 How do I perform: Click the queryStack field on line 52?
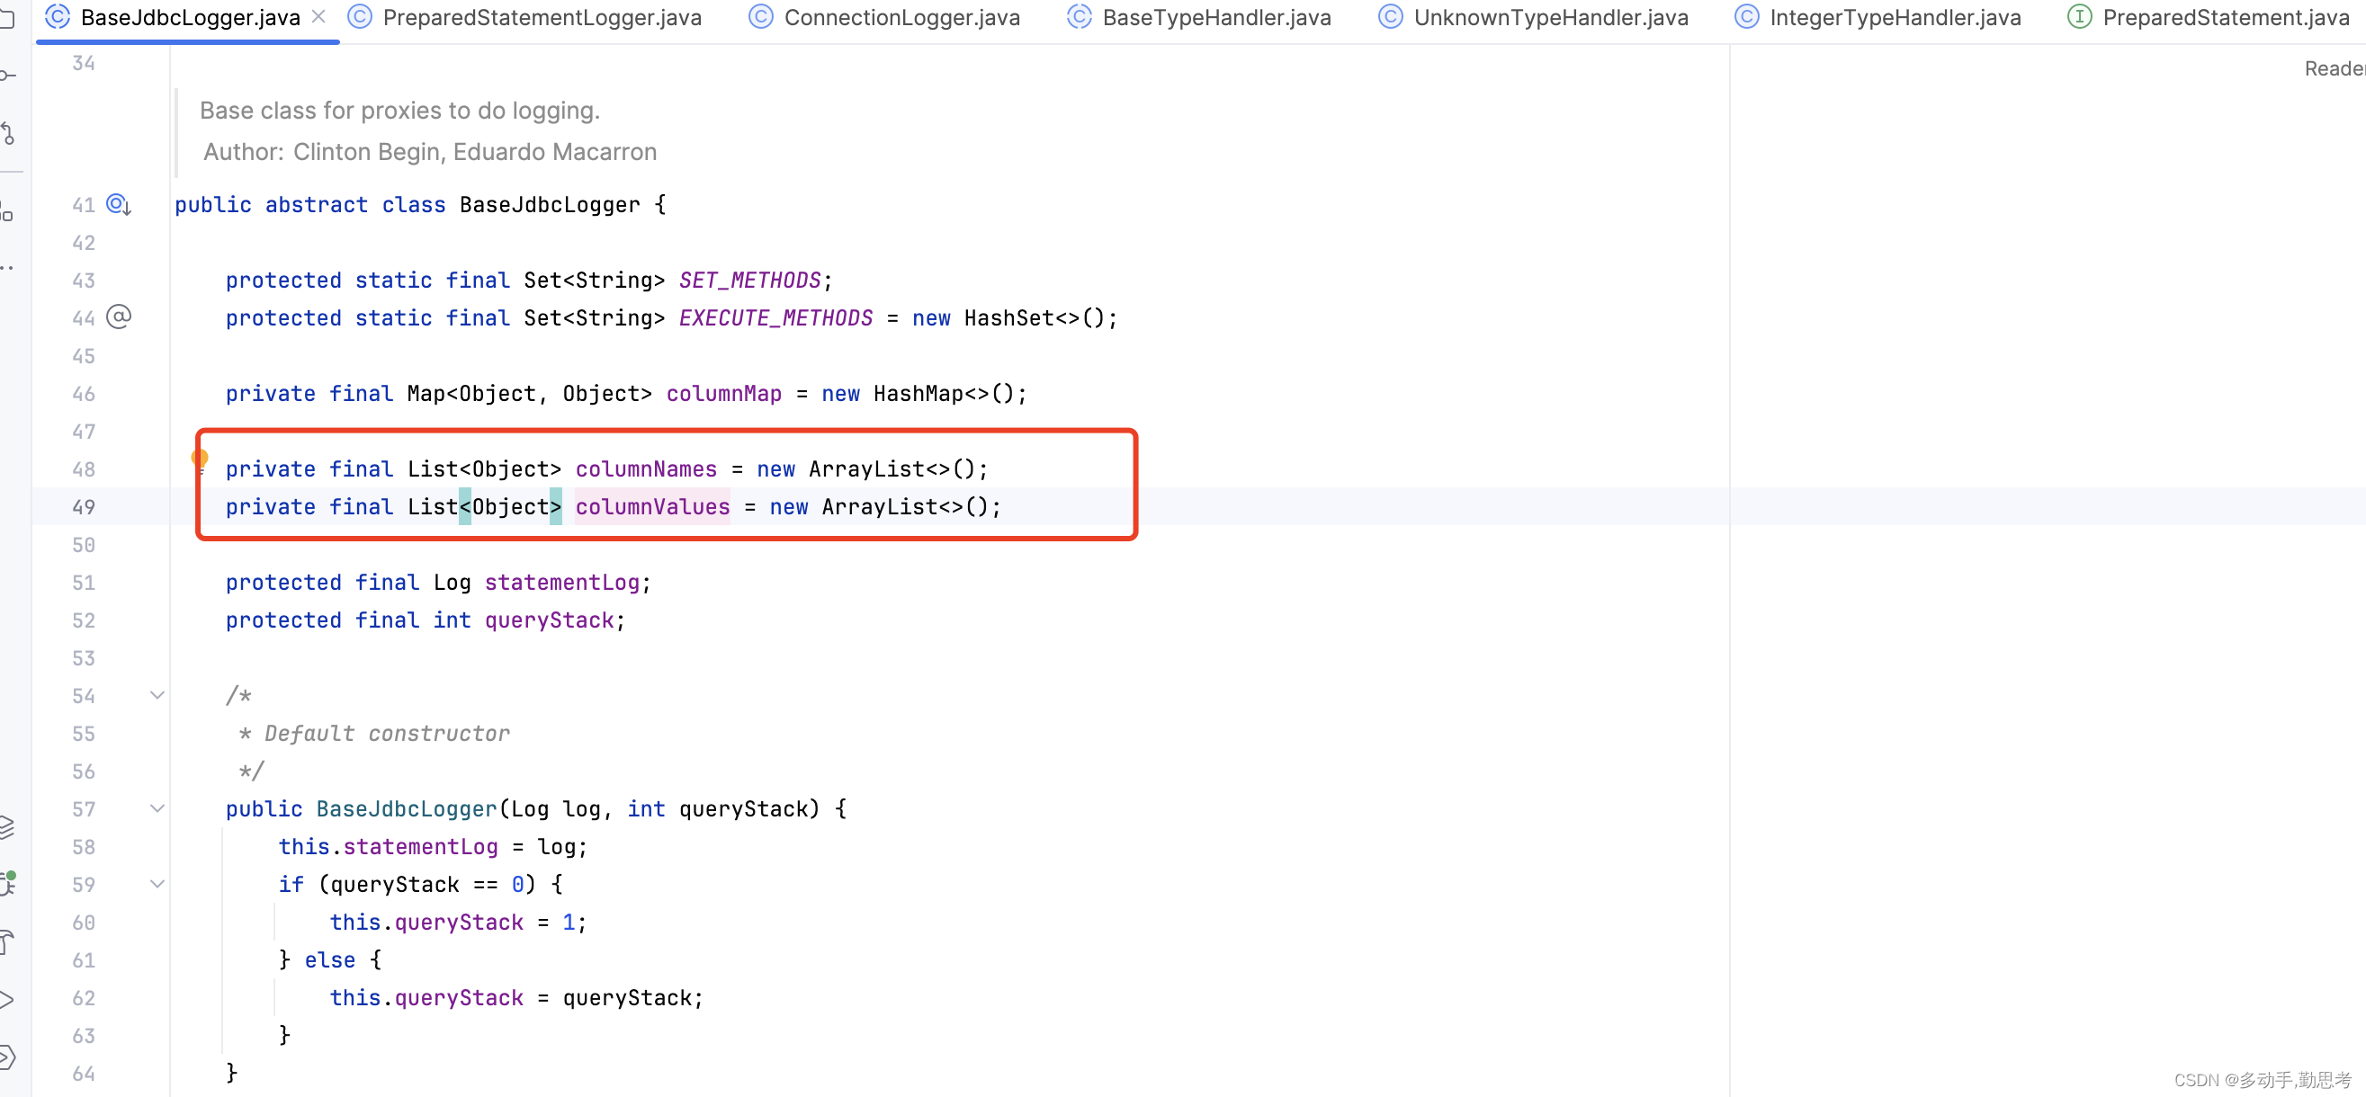pyautogui.click(x=549, y=620)
